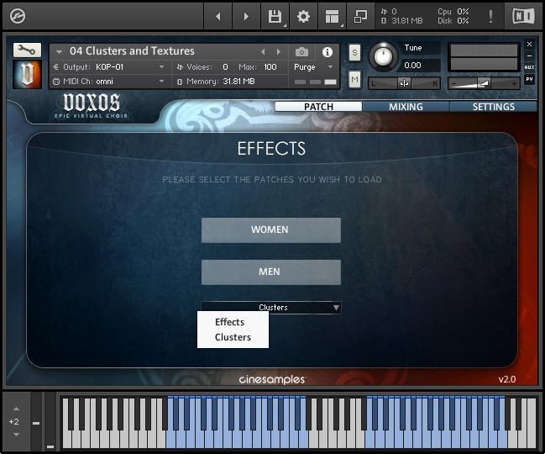Click the Voxos instrument thumbnail icon

click(x=27, y=74)
